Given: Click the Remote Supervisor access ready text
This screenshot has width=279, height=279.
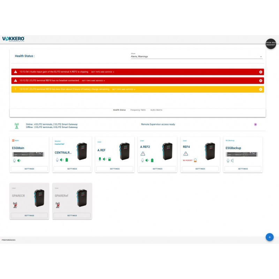Looking at the screenshot, I should click(158, 125).
